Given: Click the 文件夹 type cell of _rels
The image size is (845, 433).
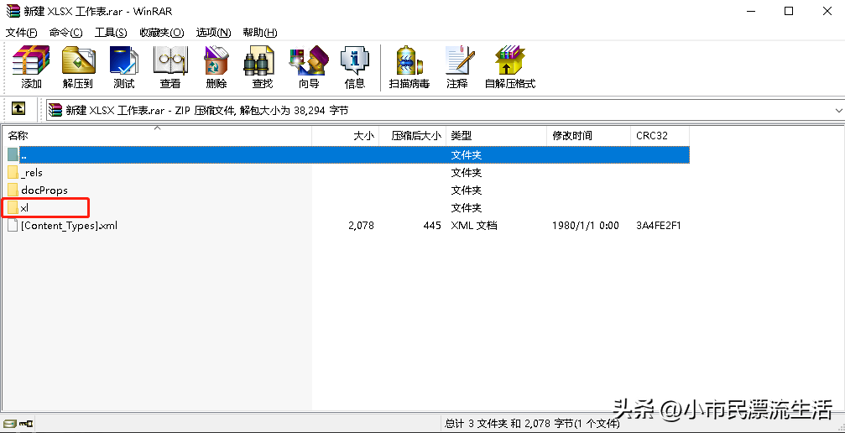Looking at the screenshot, I should point(467,173).
